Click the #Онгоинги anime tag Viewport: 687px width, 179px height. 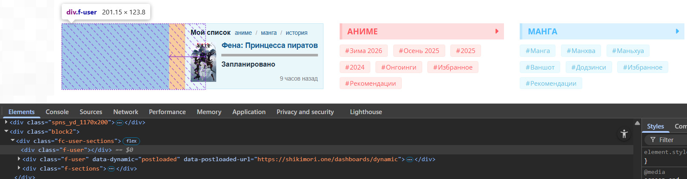(398, 67)
